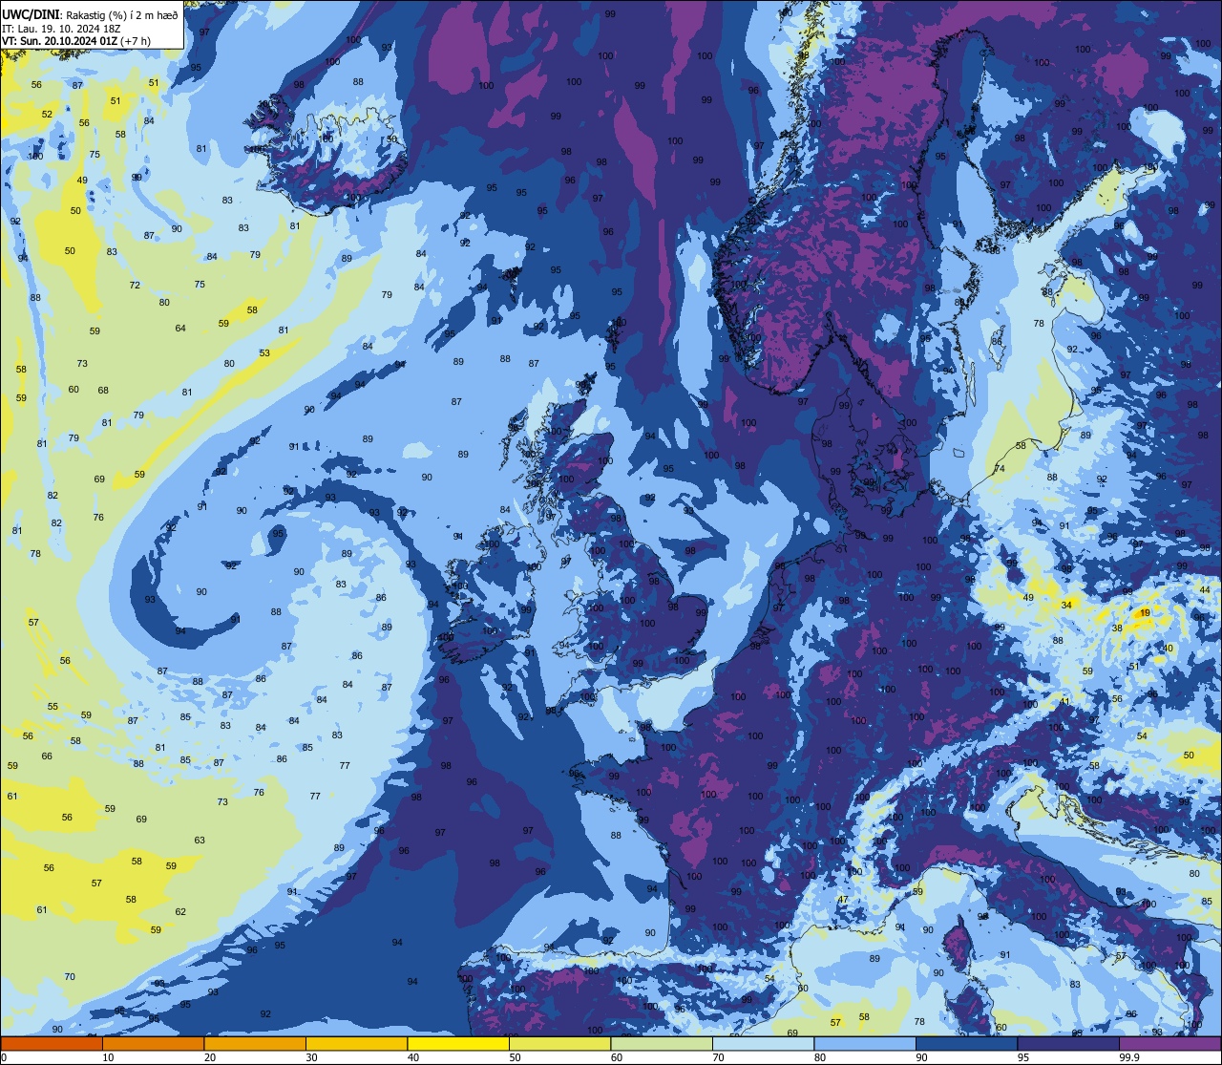Click the humidity value '52' on the map
1222x1065 pixels.
47,115
